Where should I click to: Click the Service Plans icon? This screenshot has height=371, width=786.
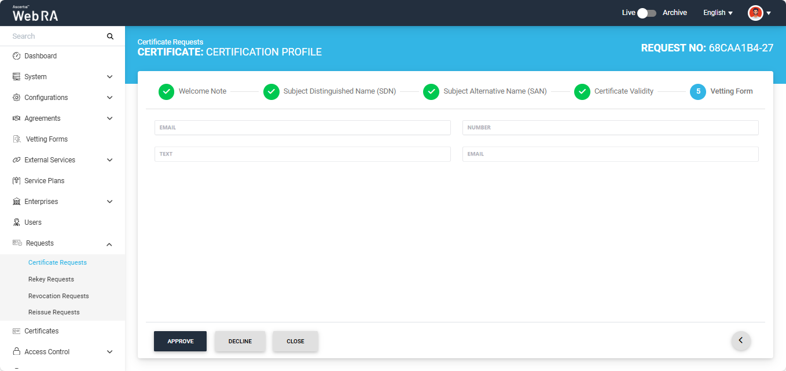(x=16, y=181)
